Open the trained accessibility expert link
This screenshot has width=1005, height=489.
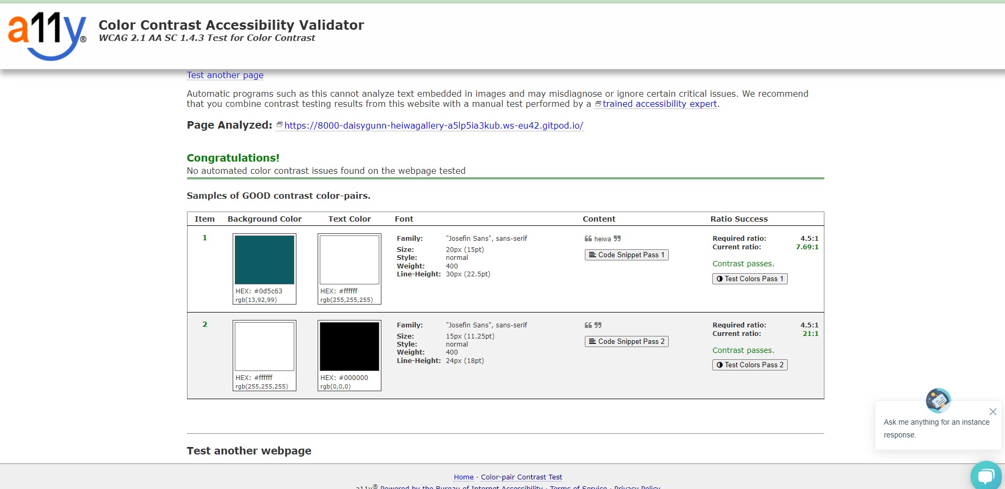[x=660, y=104]
